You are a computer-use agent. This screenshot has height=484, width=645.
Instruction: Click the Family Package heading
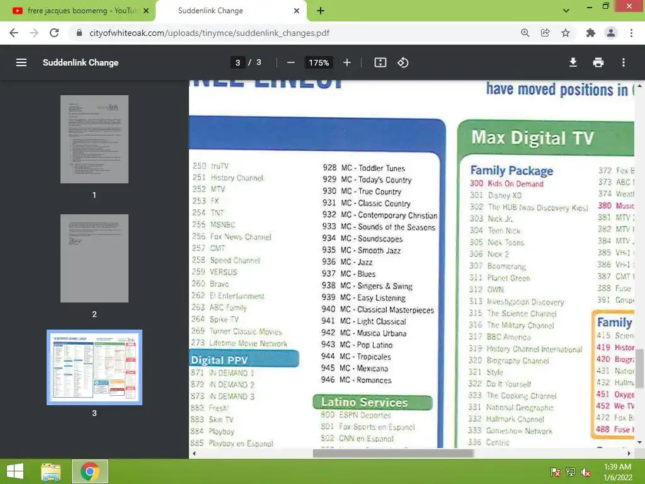(511, 170)
